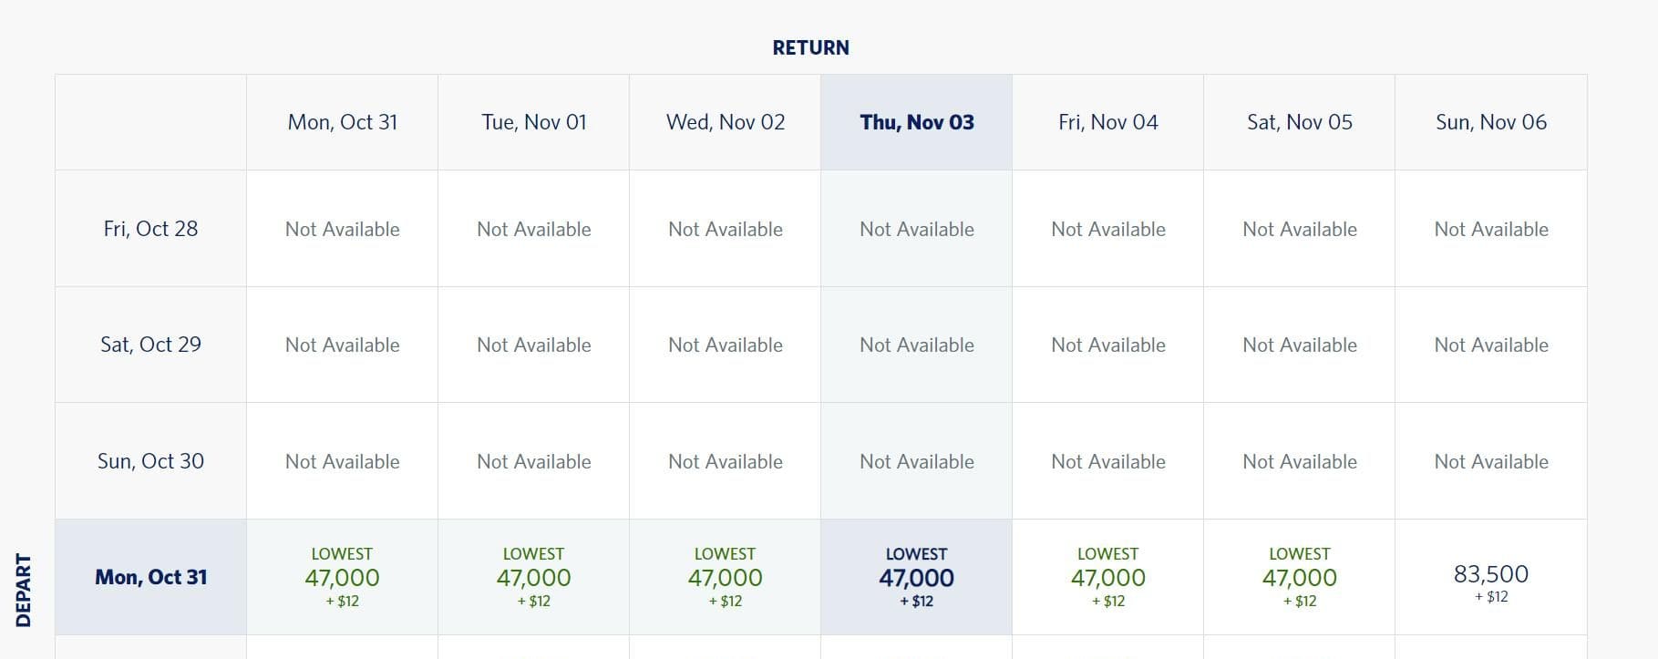The image size is (1658, 659).
Task: Pick the highlighted 47,000 fare under Thu, Nov 03
Action: [916, 576]
